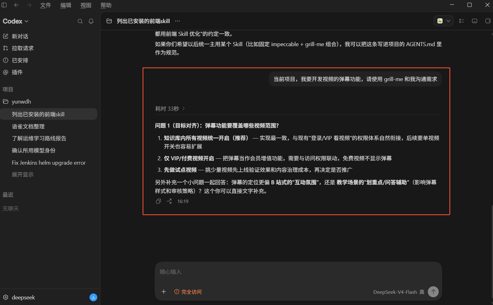Click the conversation title 列出已安装的前端skill in header
Viewport: 493px width, 305px height.
point(143,21)
